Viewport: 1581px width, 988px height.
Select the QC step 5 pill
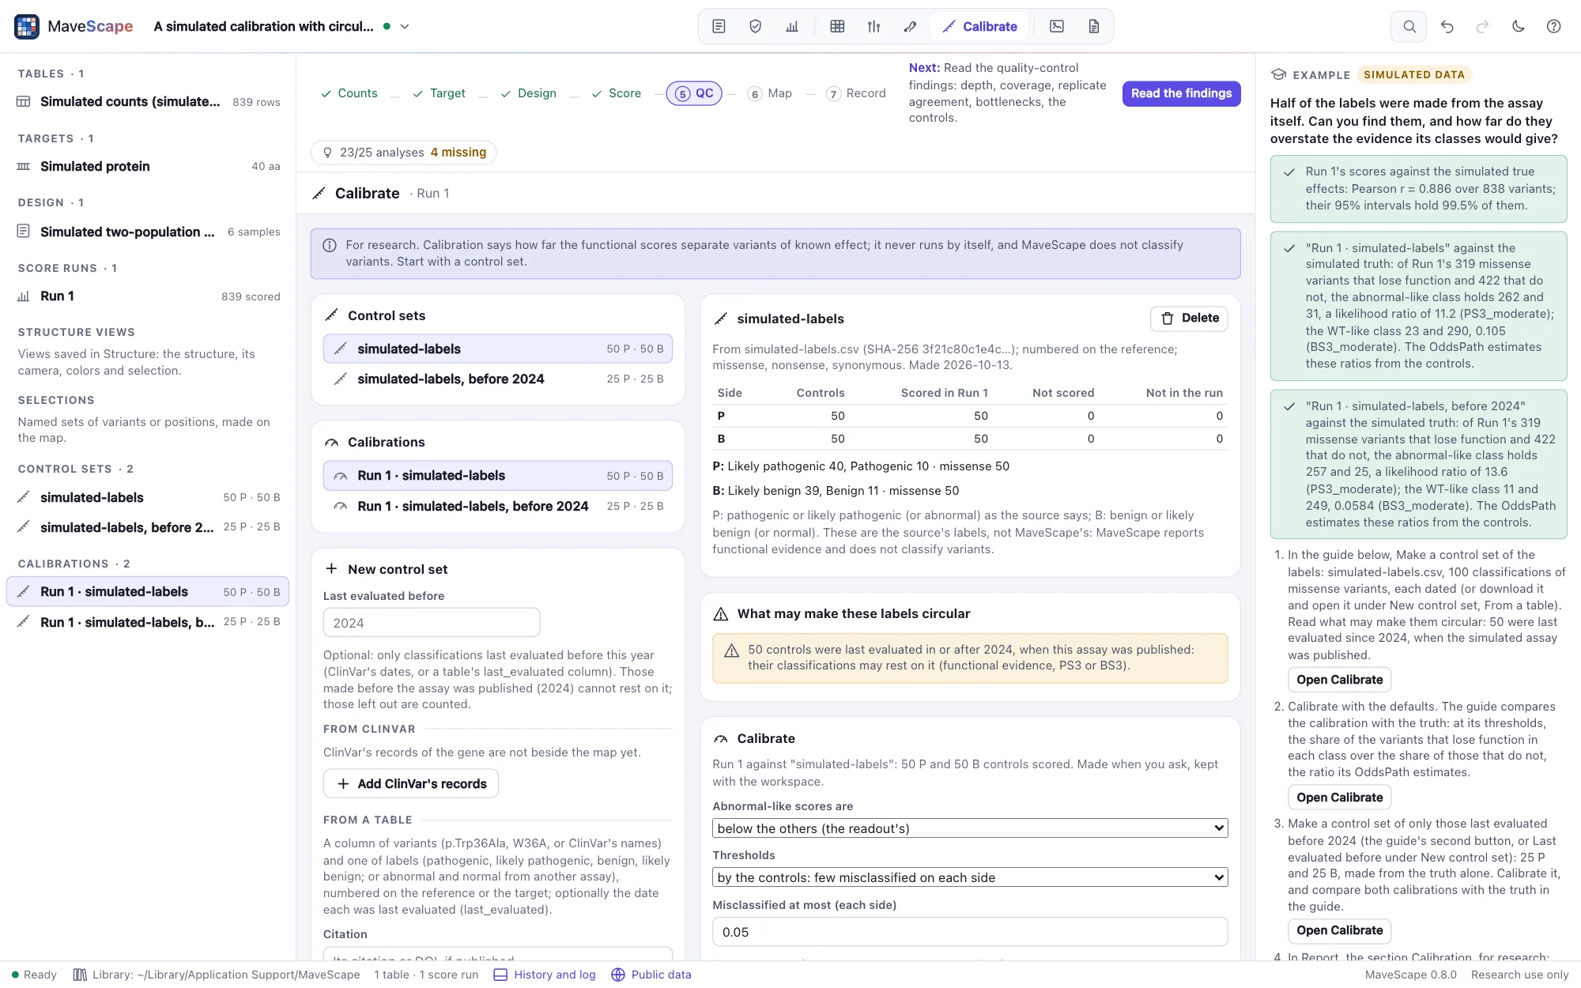point(694,93)
